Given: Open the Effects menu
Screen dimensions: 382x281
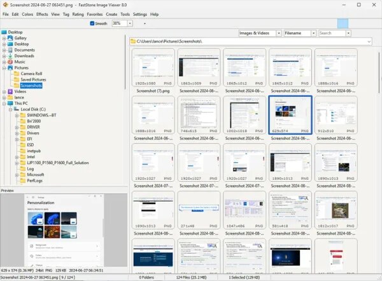Looking at the screenshot, I should coord(42,14).
